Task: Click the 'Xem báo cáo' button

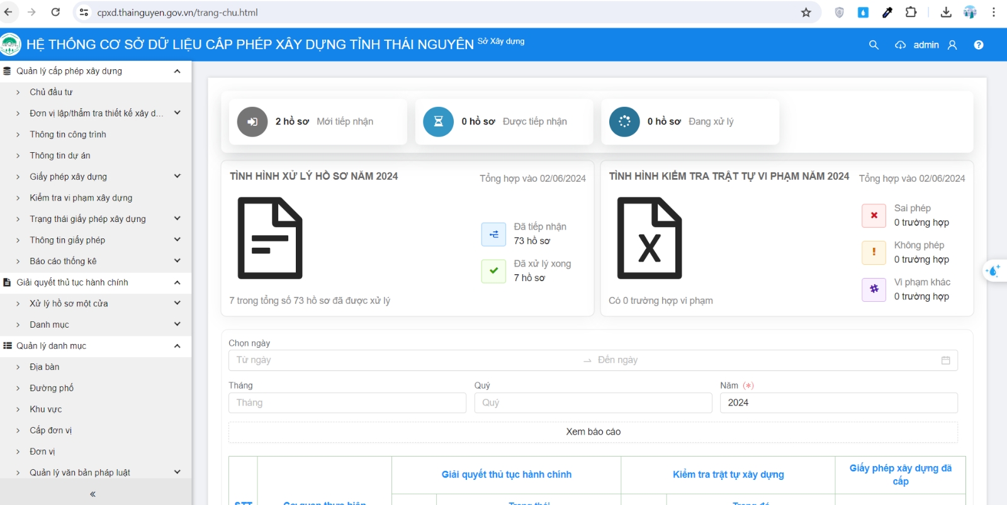Action: (593, 432)
